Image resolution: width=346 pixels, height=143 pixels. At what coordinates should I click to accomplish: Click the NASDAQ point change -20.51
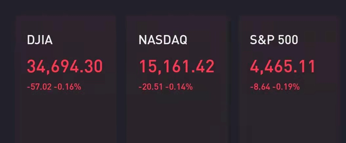click(x=151, y=87)
